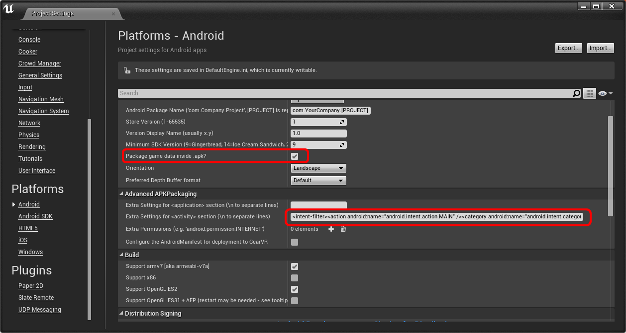Enable Support x86 checkbox
626x333 pixels.
[x=295, y=278]
